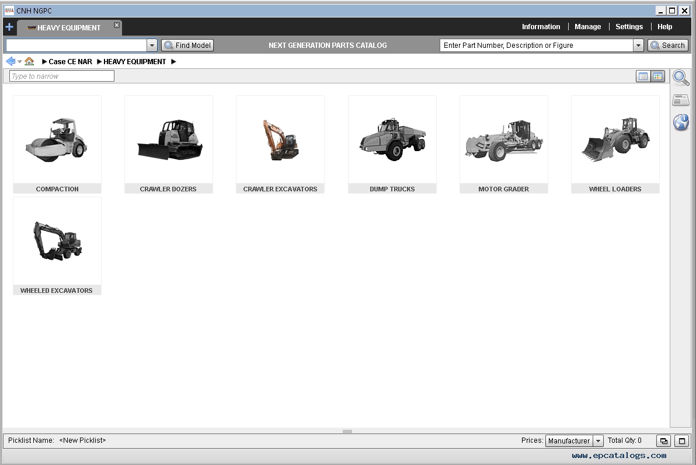Open the Settings menu

pos(629,27)
